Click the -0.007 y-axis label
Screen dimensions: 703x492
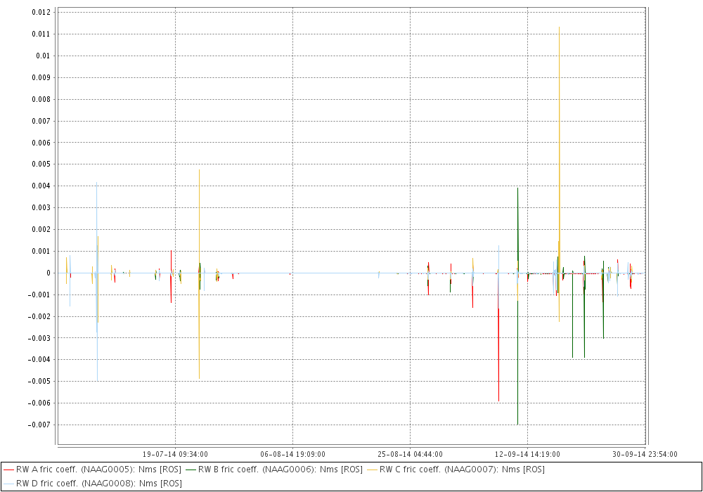coord(39,425)
